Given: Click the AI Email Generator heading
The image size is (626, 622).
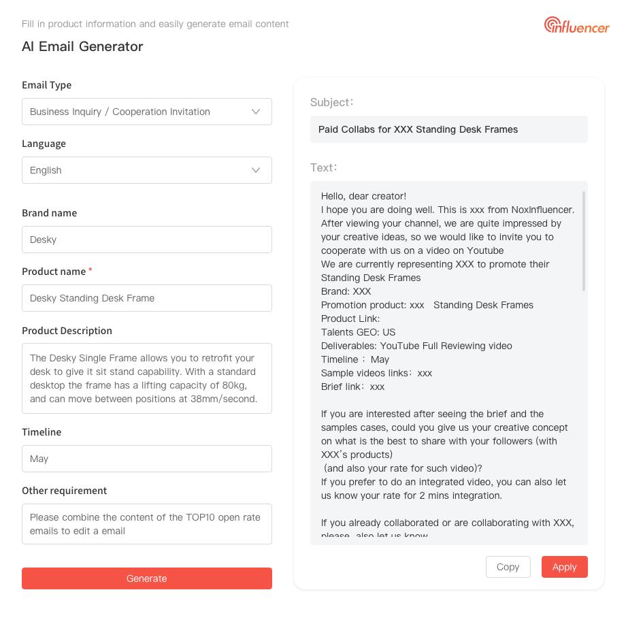Looking at the screenshot, I should coord(82,46).
